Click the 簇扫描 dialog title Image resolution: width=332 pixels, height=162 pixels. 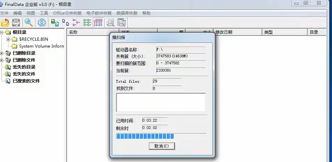119,38
